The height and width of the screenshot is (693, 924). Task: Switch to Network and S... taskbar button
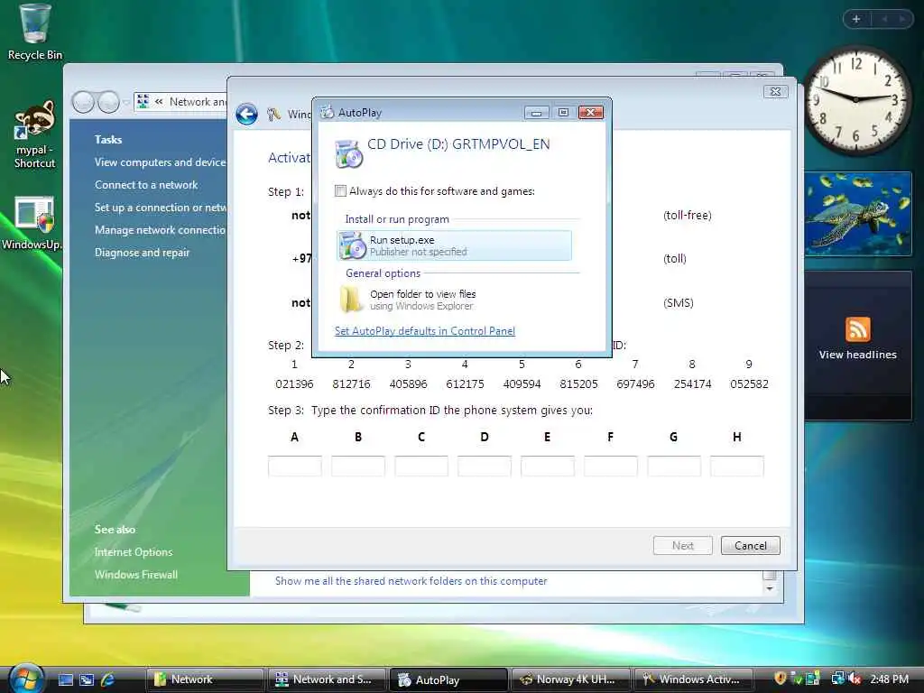[327, 679]
